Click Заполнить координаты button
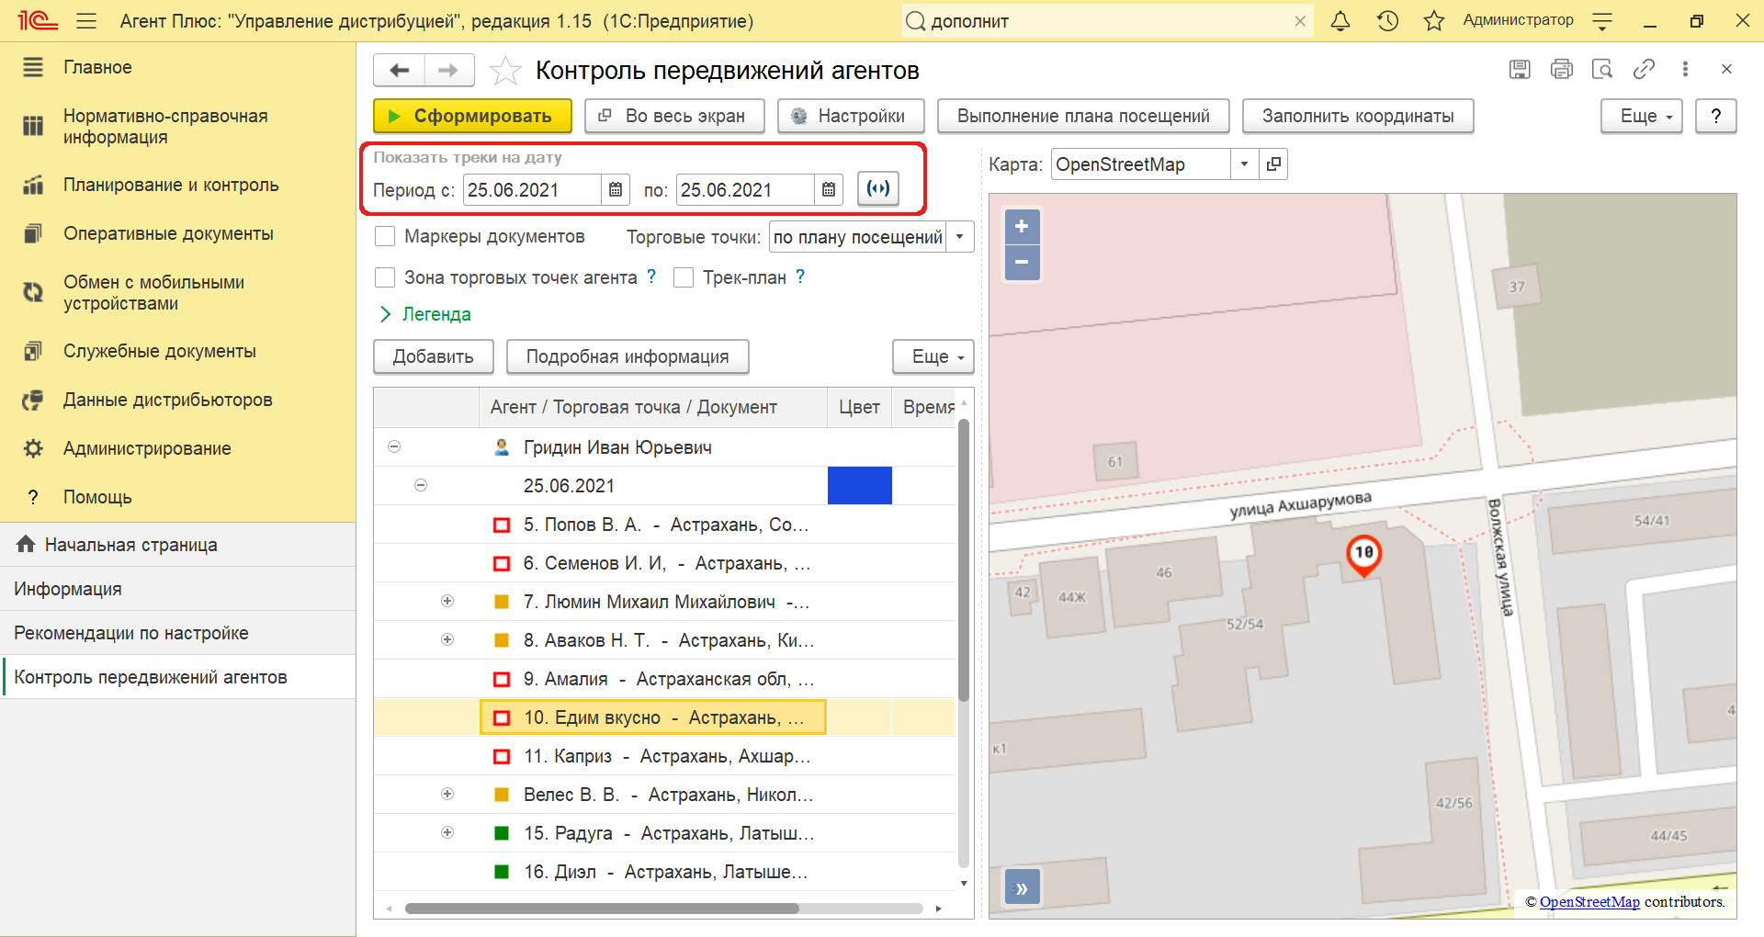The width and height of the screenshot is (1764, 937). (1358, 117)
